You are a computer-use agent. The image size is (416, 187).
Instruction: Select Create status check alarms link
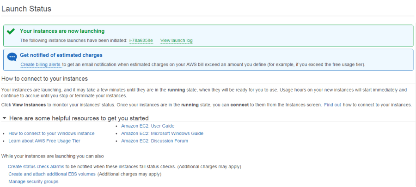(x=36, y=167)
